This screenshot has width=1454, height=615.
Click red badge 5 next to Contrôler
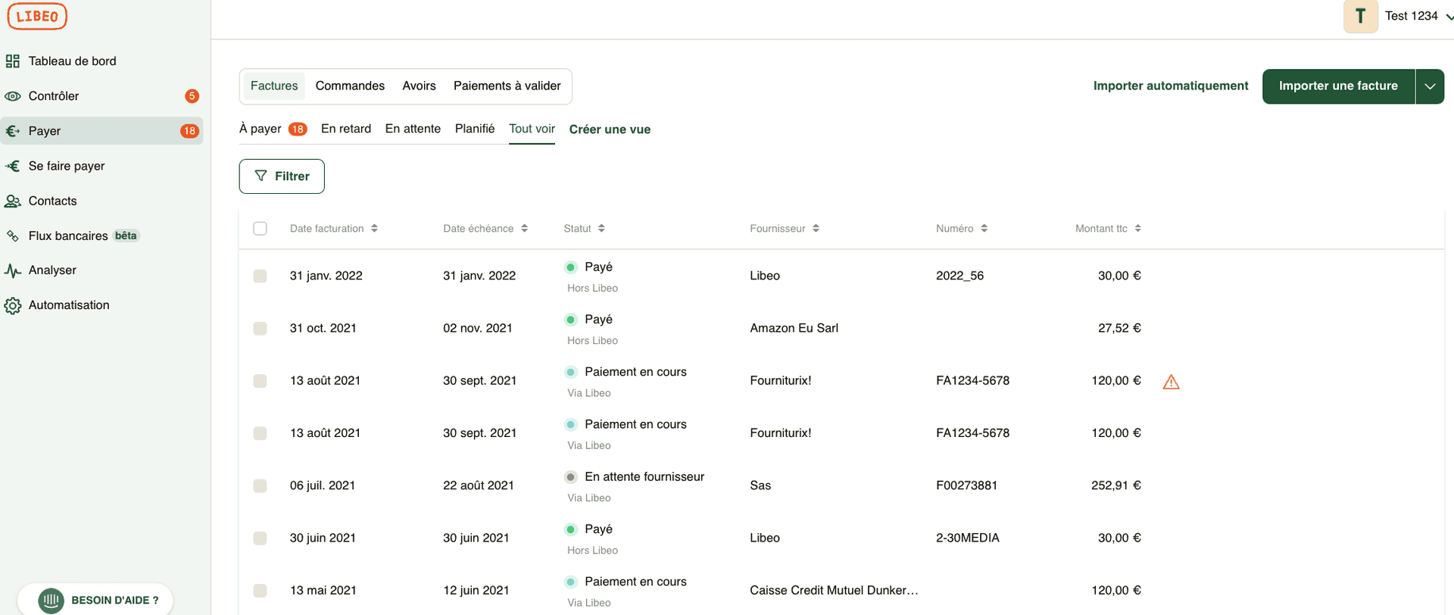pos(192,96)
